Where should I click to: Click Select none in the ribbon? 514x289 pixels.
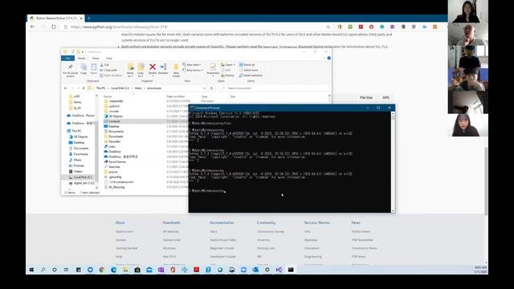pyautogui.click(x=249, y=70)
